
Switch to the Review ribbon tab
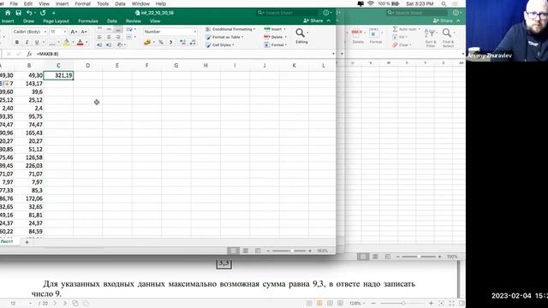tap(134, 21)
